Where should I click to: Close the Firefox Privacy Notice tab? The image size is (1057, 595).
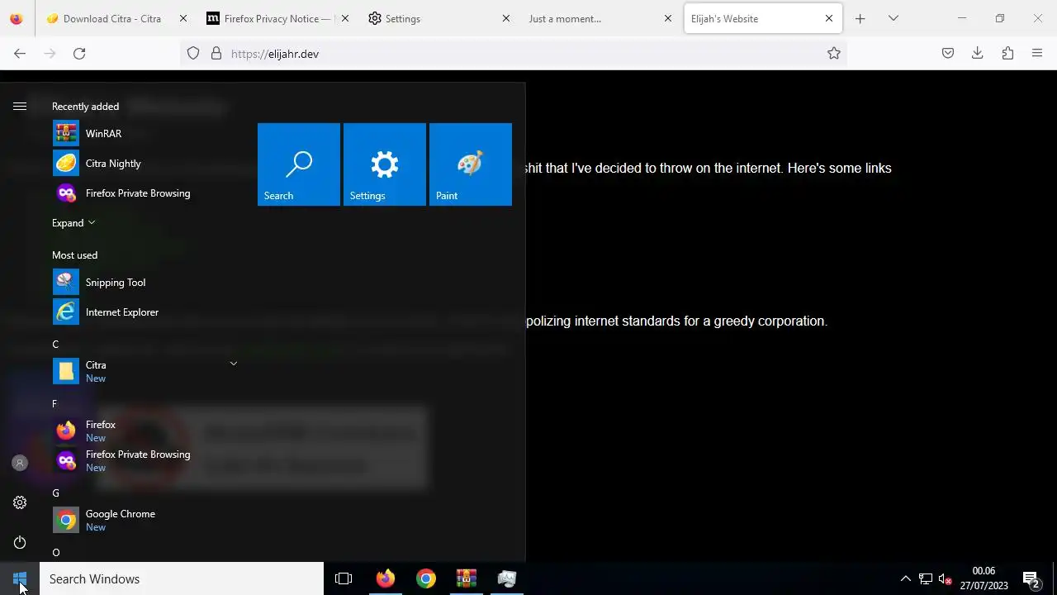pyautogui.click(x=345, y=18)
